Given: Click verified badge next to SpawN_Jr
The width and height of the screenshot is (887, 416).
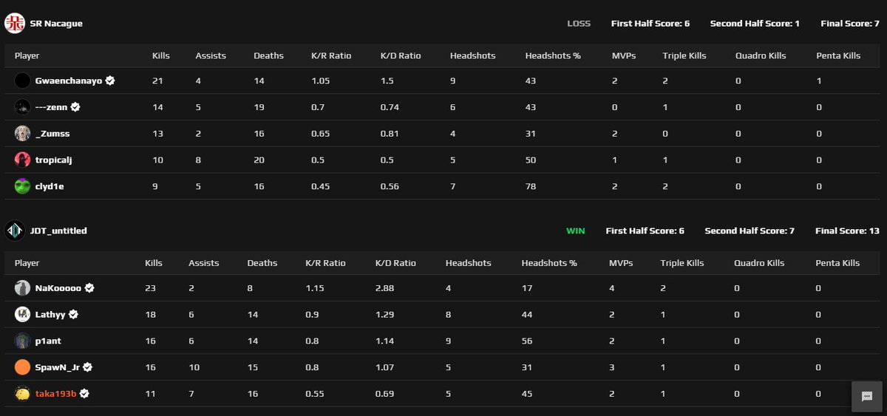Looking at the screenshot, I should 88,367.
